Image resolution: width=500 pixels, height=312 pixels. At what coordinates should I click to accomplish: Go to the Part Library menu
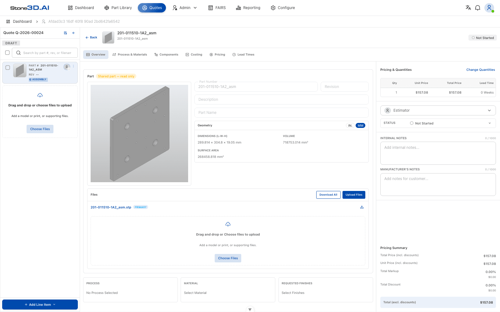pyautogui.click(x=118, y=8)
